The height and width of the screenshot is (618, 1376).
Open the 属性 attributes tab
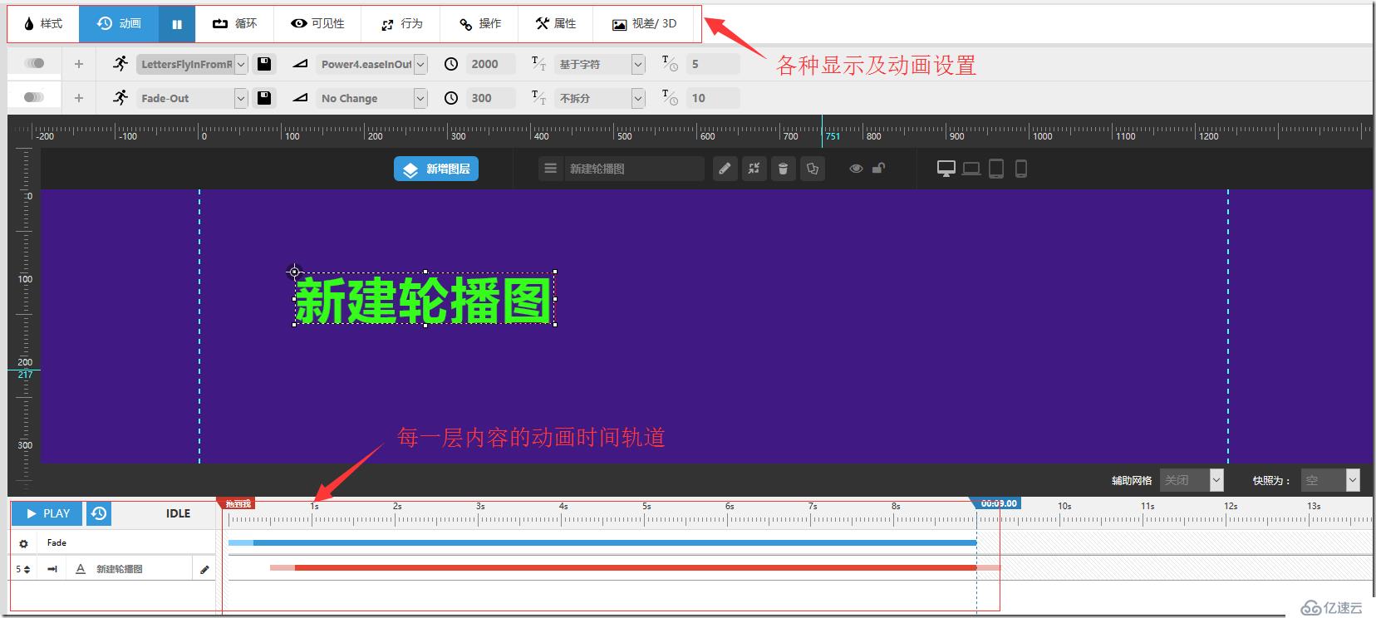pyautogui.click(x=556, y=24)
